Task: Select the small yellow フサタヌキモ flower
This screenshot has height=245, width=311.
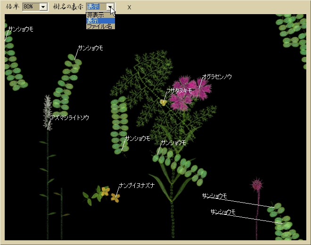Action: pos(164,102)
